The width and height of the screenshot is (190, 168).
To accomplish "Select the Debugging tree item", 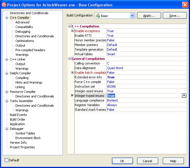I will click(23, 32).
